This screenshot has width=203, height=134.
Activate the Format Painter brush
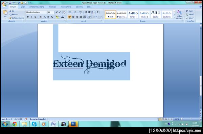(17, 18)
